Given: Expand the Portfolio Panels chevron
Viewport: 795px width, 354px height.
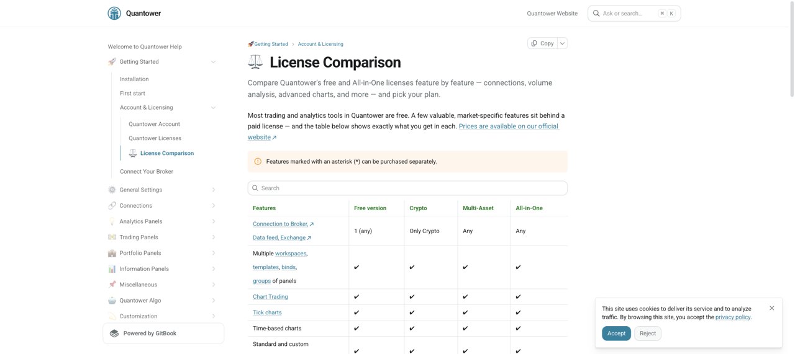Looking at the screenshot, I should coord(213,253).
